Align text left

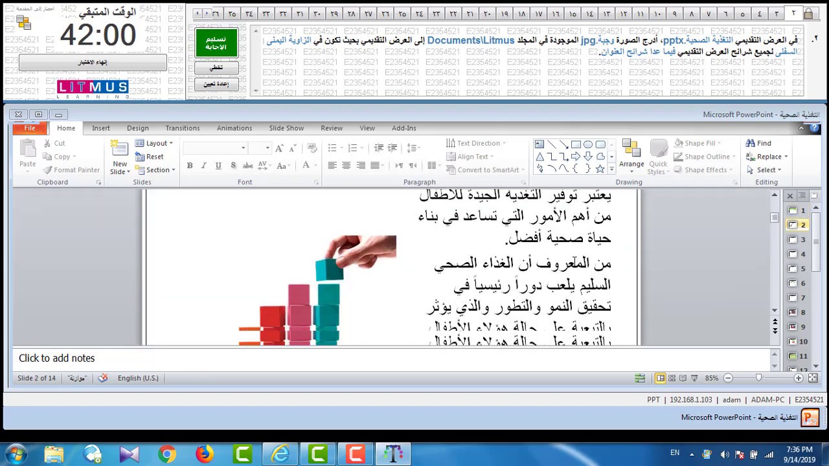[x=332, y=166]
